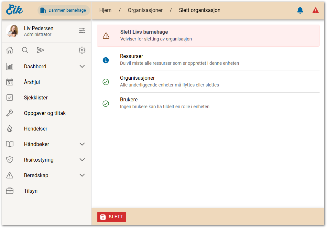The height and width of the screenshot is (228, 327).
Task: Expand the Risikostyring chevron
Action: click(x=82, y=160)
